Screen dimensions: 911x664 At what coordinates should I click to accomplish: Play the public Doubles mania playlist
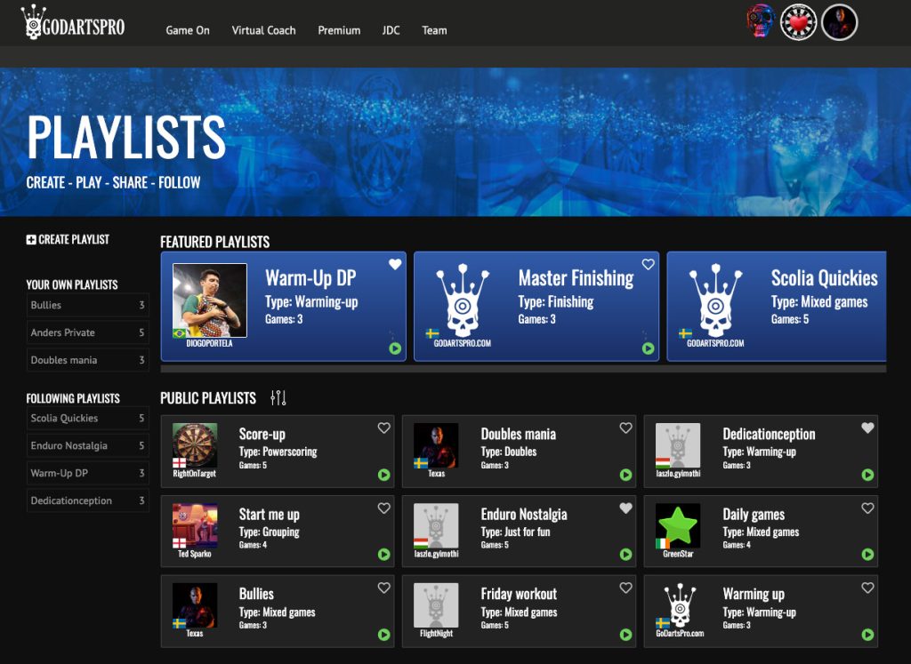pyautogui.click(x=625, y=475)
